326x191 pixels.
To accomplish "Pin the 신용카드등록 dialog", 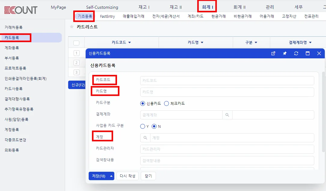I will [x=285, y=54].
